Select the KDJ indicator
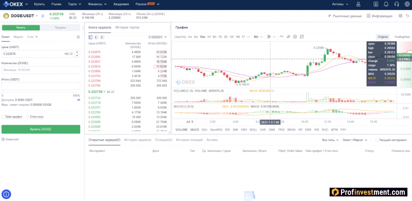The height and width of the screenshot is (201, 412). click(x=205, y=130)
